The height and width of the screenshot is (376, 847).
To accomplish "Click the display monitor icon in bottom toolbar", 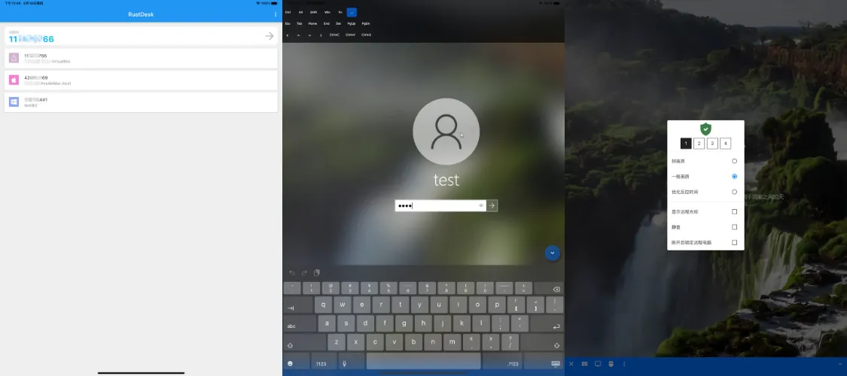I will coord(598,364).
